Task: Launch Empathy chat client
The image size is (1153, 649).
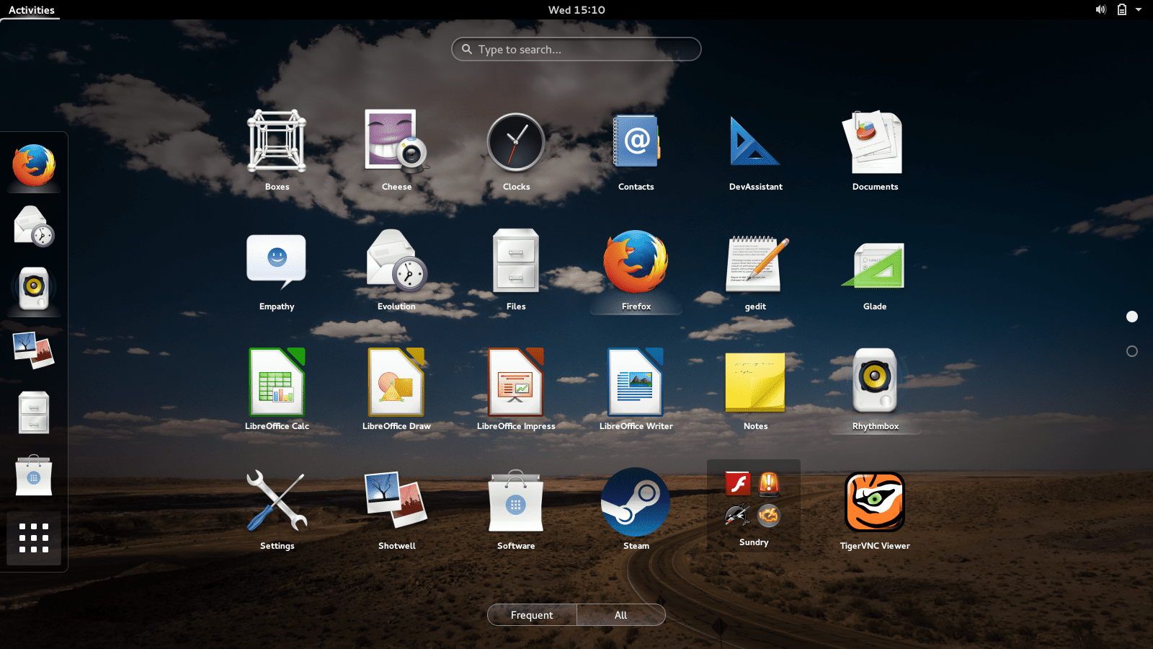Action: [277, 269]
